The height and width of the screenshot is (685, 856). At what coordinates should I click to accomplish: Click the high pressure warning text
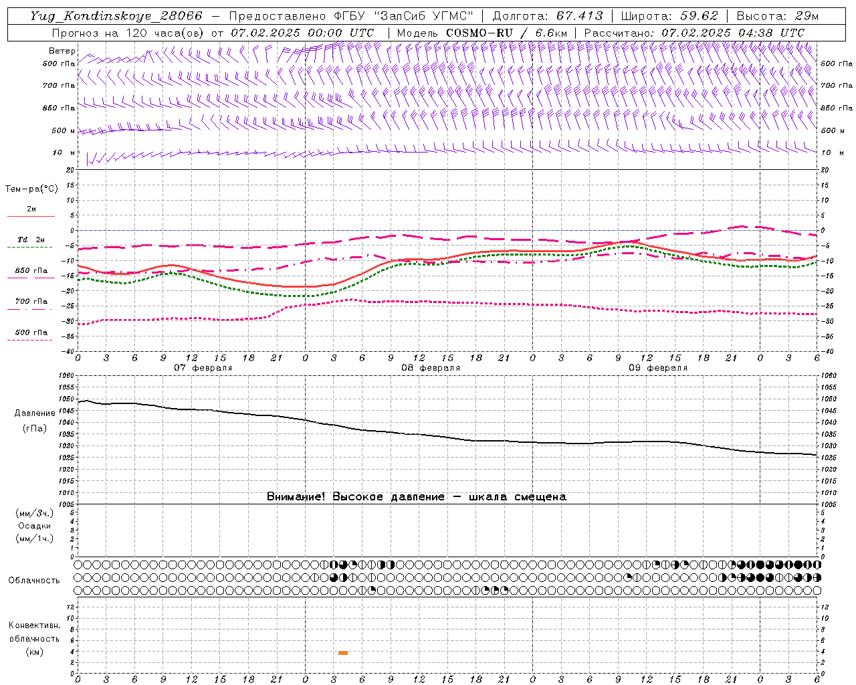pyautogui.click(x=417, y=497)
